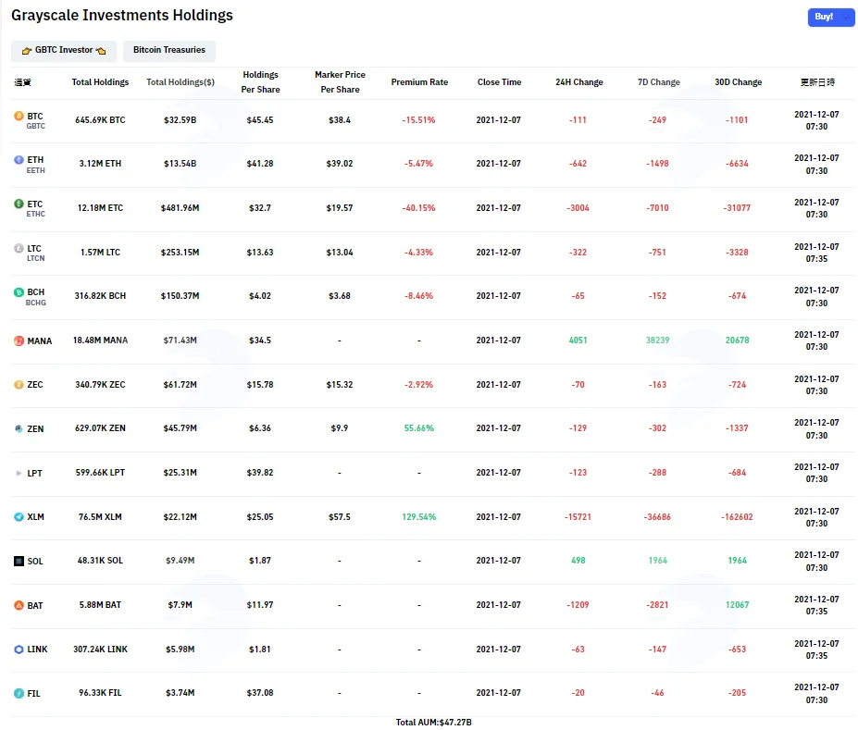Screen dimensions: 858x730
Task: Click the Chainlink LINK hexagon icon
Action: (x=19, y=650)
